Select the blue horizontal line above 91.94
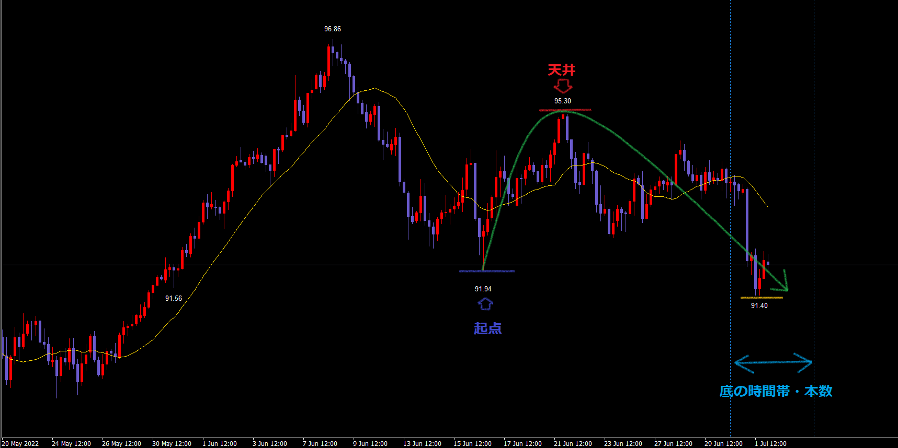Screen dimensions: 898x448 [x=487, y=271]
